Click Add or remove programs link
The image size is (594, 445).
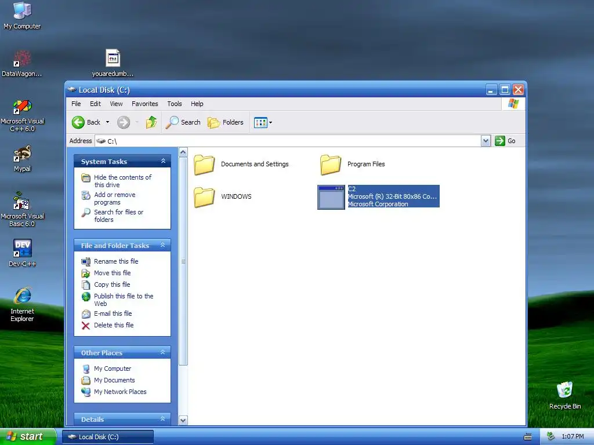coord(108,199)
